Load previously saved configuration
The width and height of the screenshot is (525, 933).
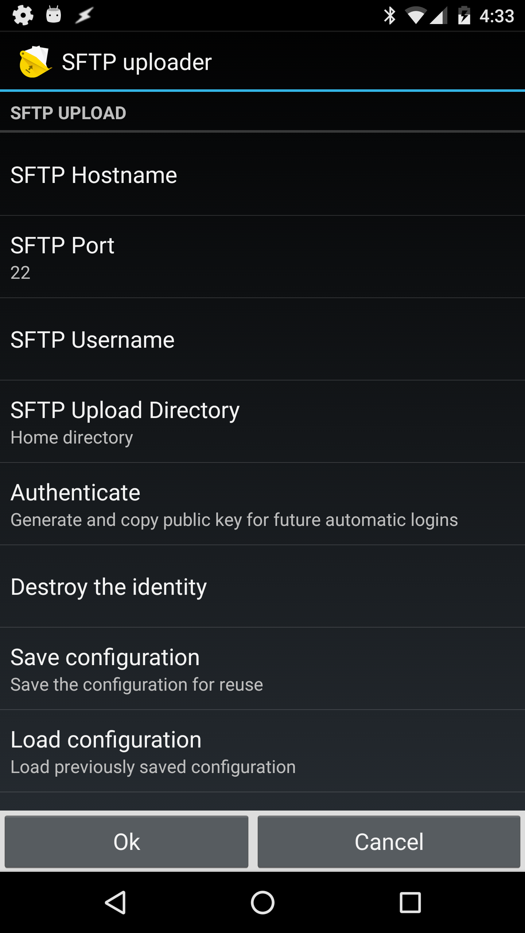tap(262, 752)
